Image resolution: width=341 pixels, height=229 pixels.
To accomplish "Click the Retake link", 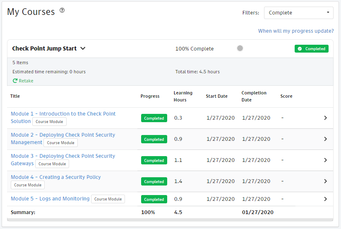I will (26, 81).
